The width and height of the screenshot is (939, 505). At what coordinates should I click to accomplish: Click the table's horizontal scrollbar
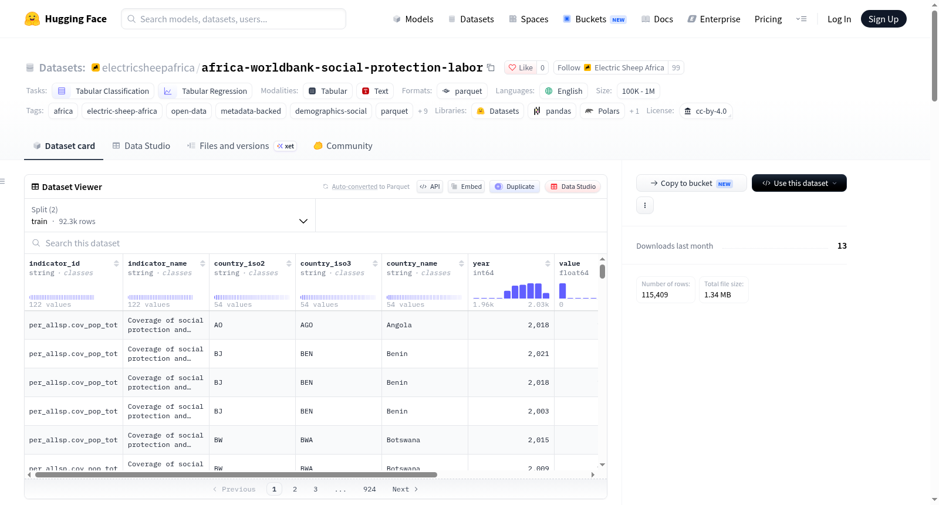237,475
